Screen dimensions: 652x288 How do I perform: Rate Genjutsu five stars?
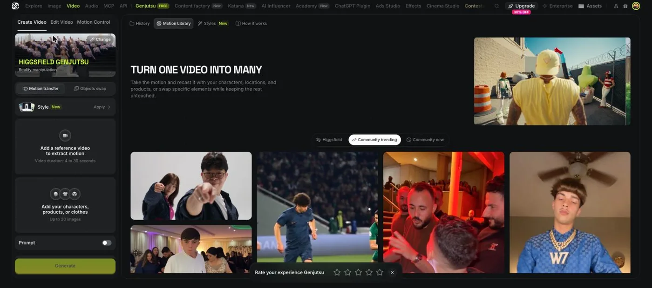pyautogui.click(x=380, y=272)
